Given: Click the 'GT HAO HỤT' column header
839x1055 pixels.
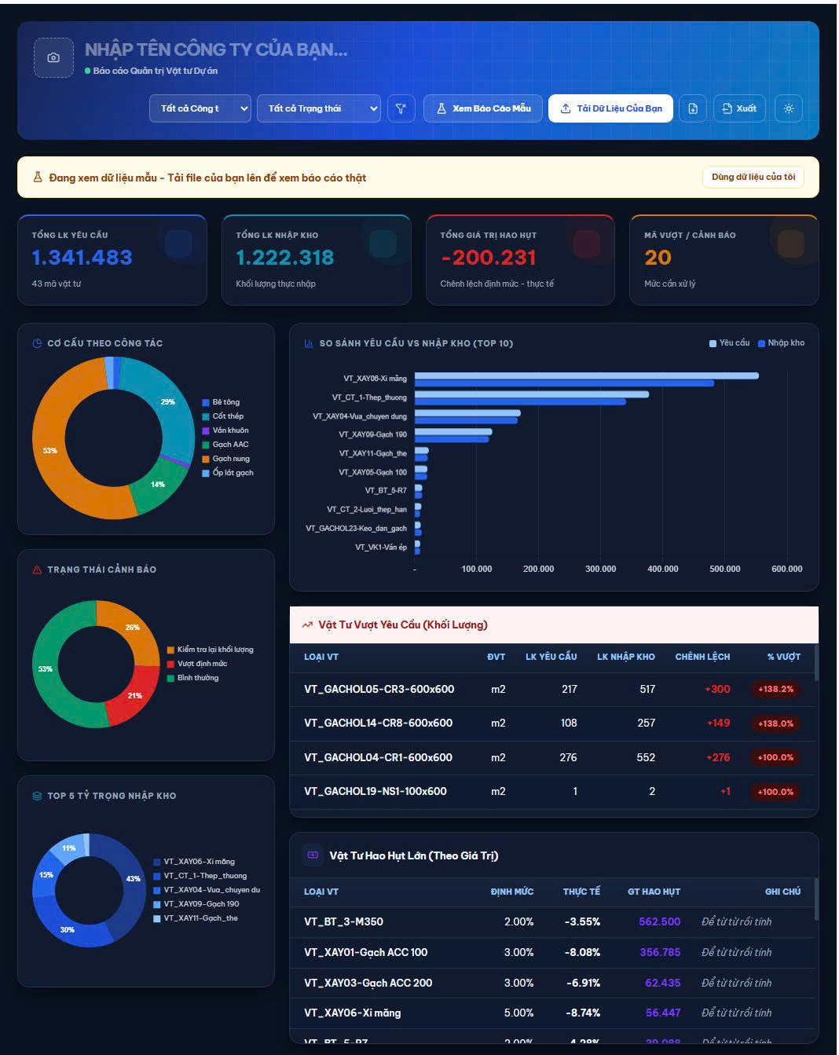Looking at the screenshot, I should 654,892.
